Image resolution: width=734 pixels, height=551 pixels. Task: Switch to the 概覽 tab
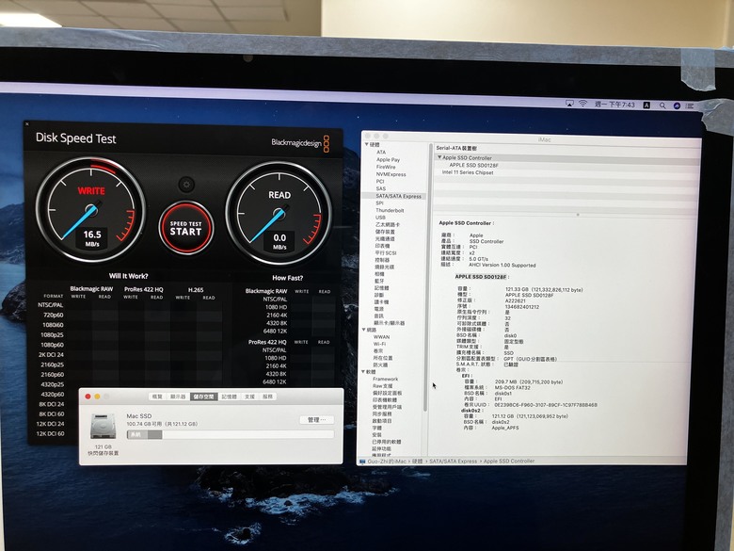[157, 397]
